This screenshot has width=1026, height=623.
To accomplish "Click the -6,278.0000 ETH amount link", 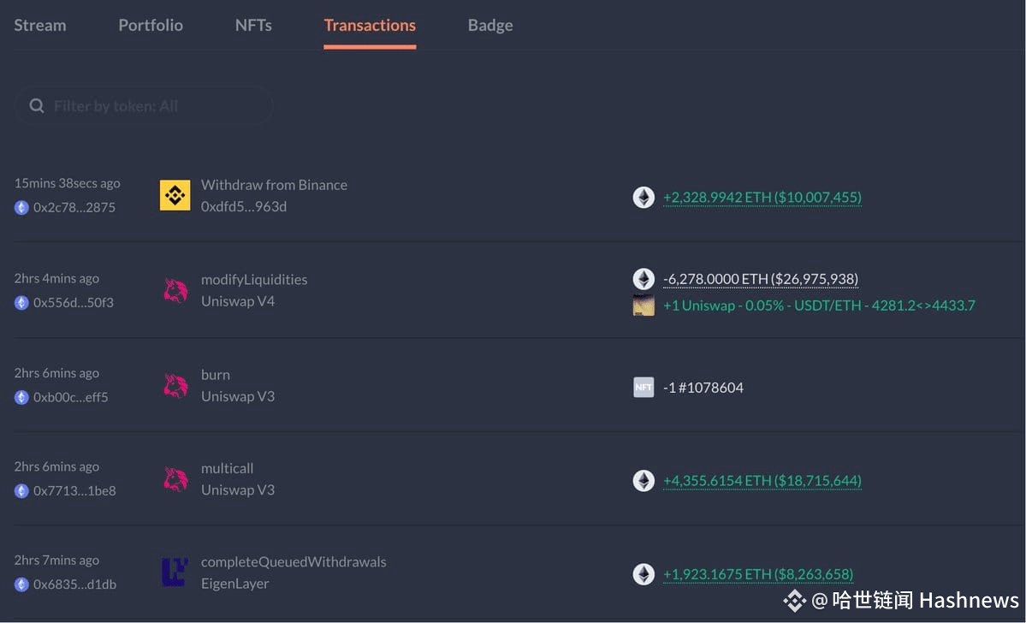I will 761,279.
